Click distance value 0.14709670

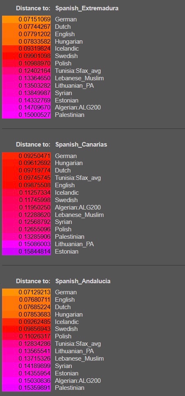[35, 107]
